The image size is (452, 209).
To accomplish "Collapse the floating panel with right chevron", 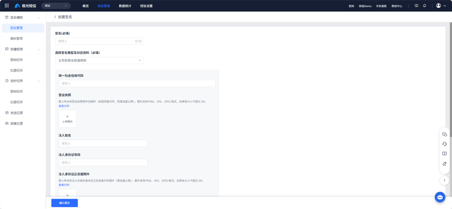I will (x=444, y=181).
